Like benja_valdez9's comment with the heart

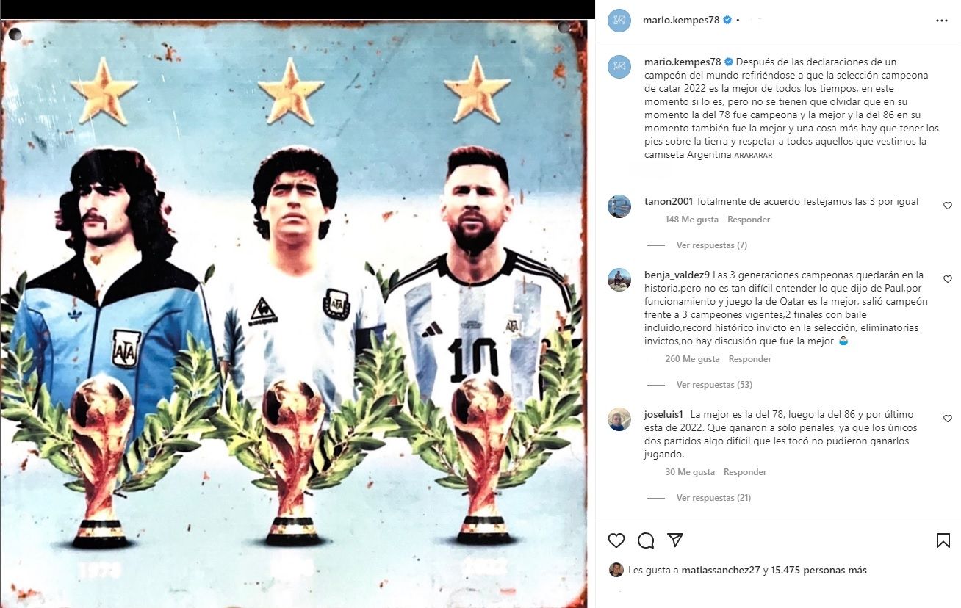click(x=948, y=279)
